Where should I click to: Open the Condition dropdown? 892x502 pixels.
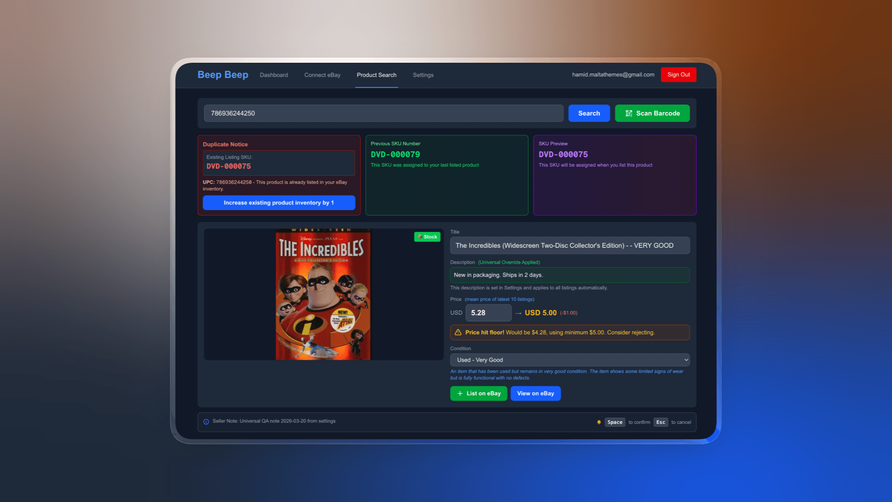click(x=570, y=360)
